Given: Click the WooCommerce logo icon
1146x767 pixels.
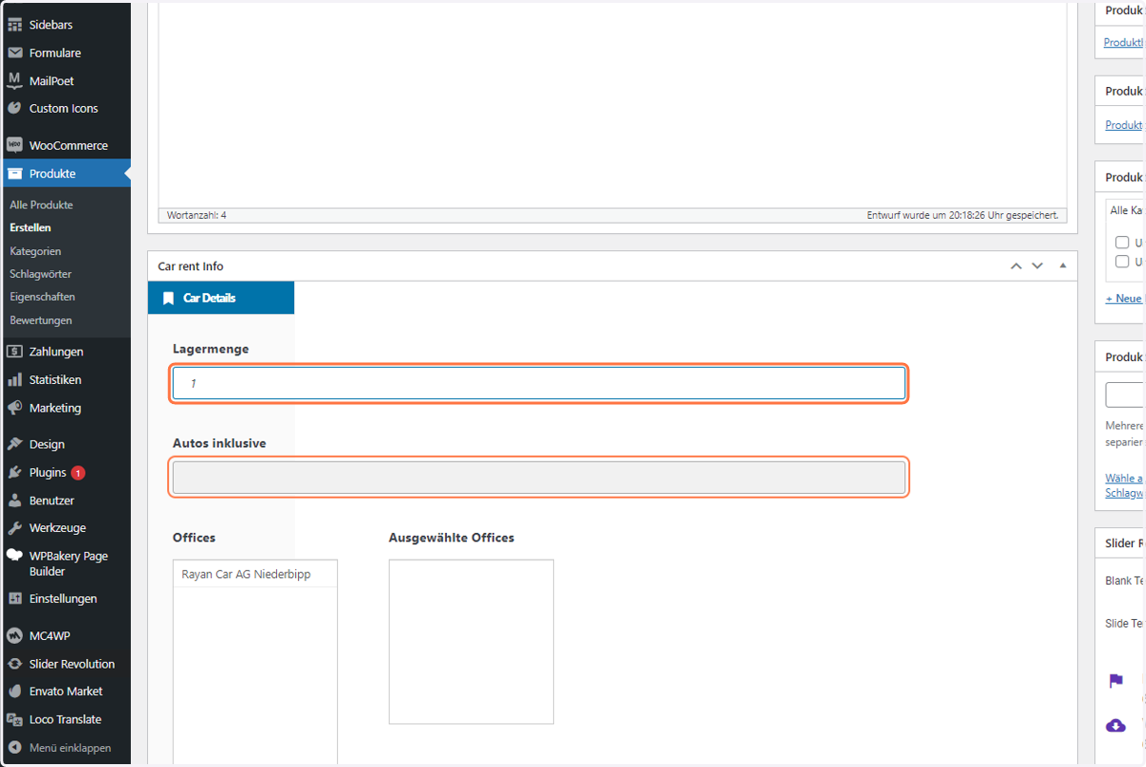Looking at the screenshot, I should [x=14, y=145].
